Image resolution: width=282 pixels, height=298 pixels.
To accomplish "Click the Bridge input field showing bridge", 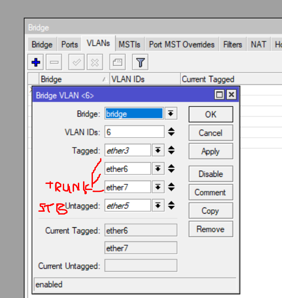I will 134,114.
